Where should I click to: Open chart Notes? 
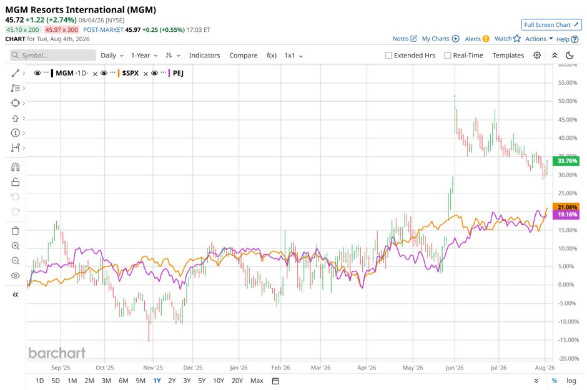tap(405, 39)
